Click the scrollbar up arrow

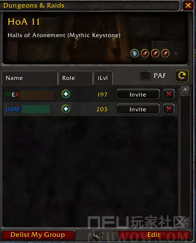tap(185, 90)
